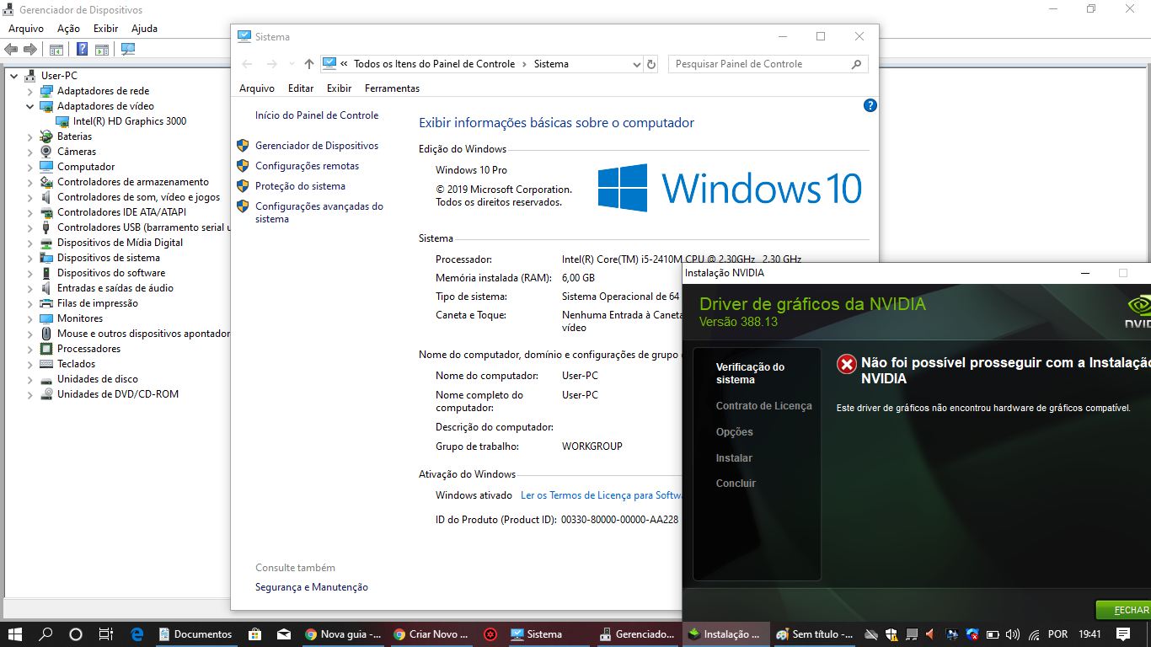Click the show/hide console tree toolbar icon
The image size is (1151, 647).
pyautogui.click(x=56, y=50)
